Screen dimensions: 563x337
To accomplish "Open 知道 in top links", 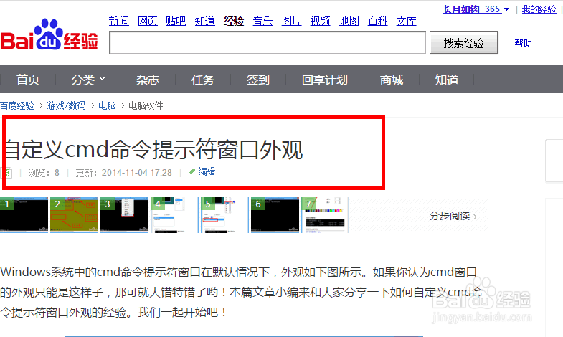I will (204, 21).
